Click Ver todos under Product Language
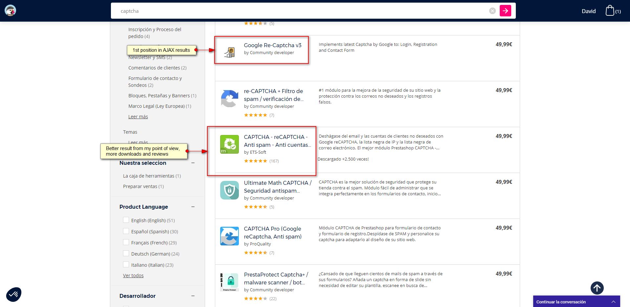This screenshot has width=630, height=307. pos(133,276)
